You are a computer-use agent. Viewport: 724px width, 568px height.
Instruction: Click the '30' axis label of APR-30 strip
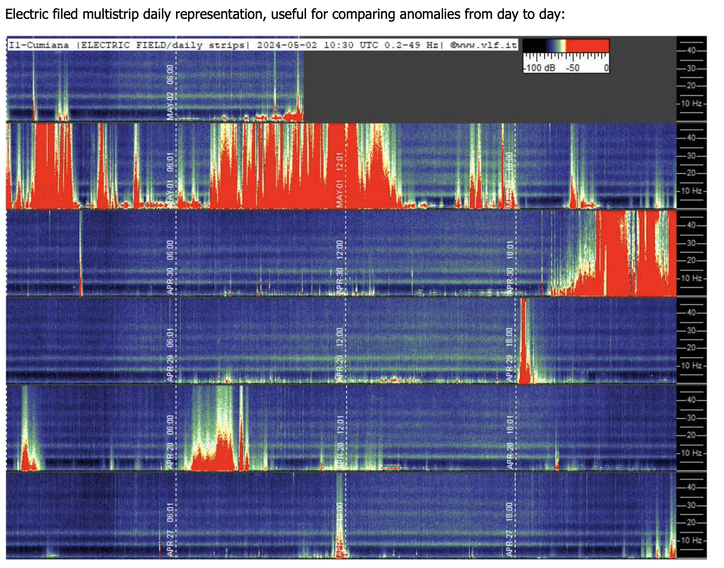[691, 243]
